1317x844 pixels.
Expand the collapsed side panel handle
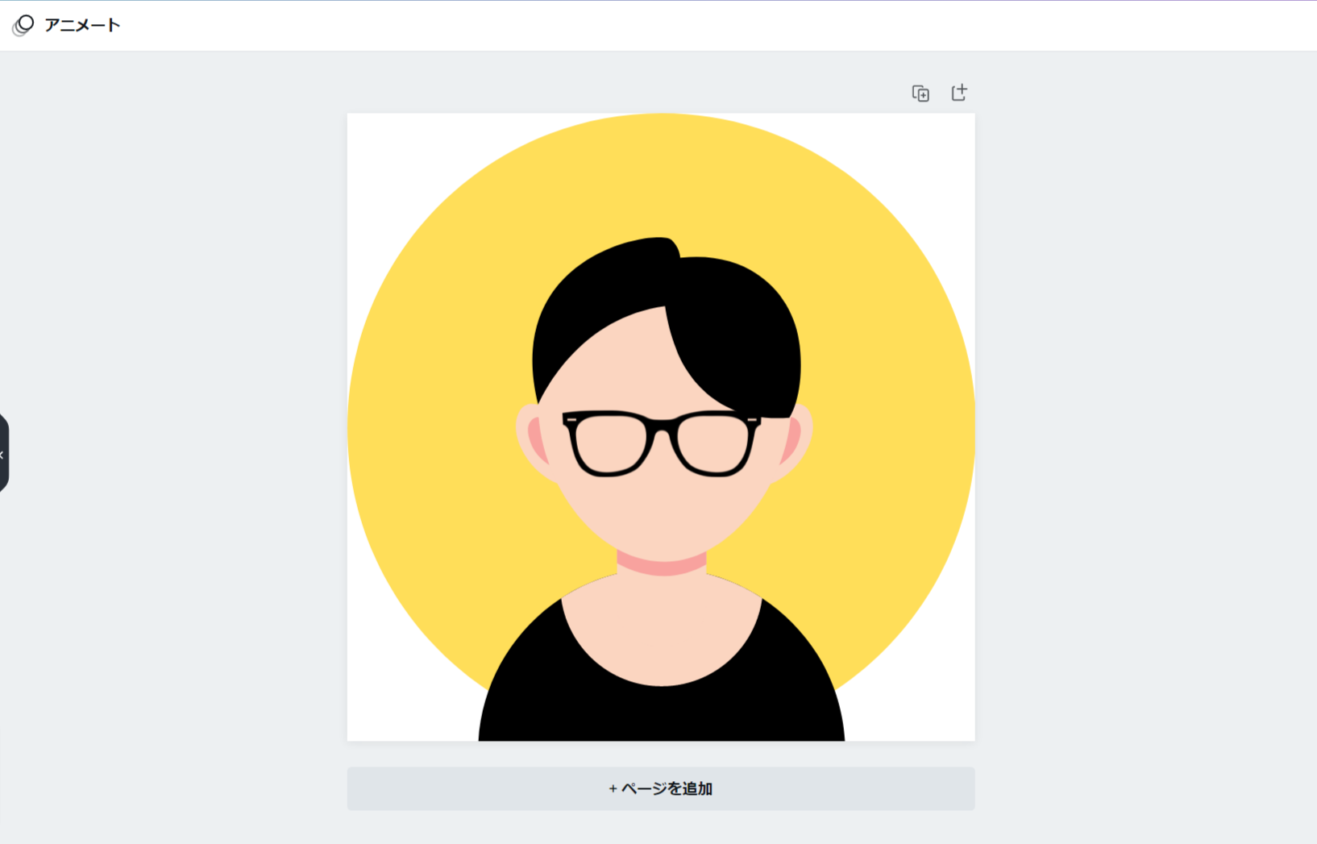3,454
